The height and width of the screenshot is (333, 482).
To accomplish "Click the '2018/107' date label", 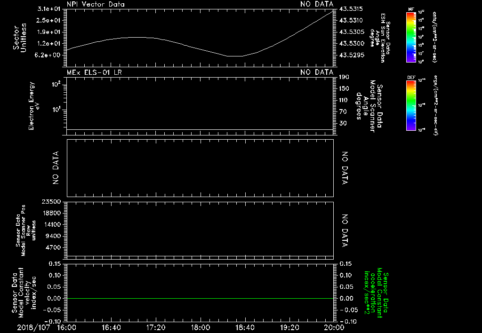I will pos(33,327).
